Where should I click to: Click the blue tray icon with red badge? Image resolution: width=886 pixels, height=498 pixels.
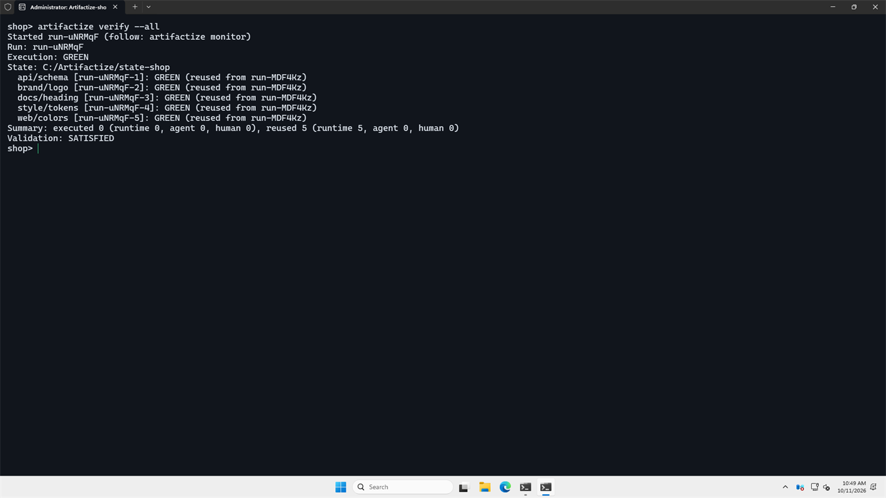click(800, 487)
